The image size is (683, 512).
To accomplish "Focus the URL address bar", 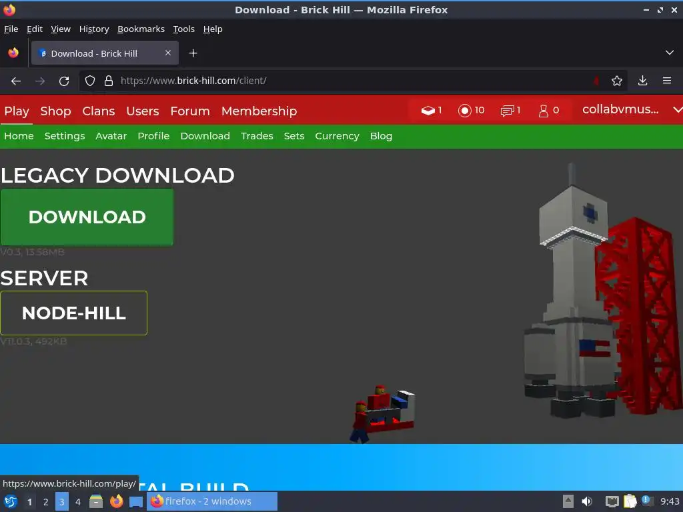I will (x=353, y=81).
